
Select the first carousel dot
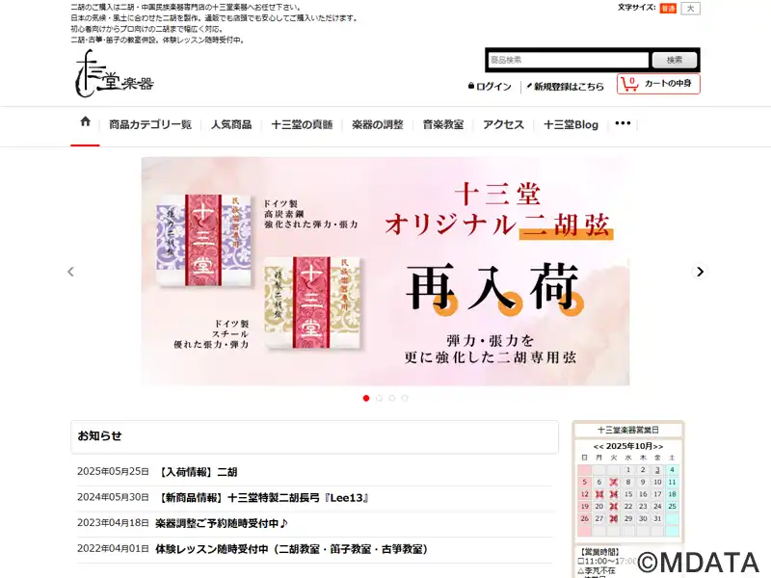[x=366, y=398]
